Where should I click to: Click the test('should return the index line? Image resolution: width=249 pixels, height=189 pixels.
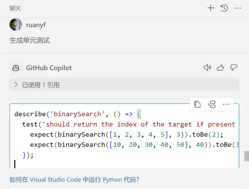129,124
